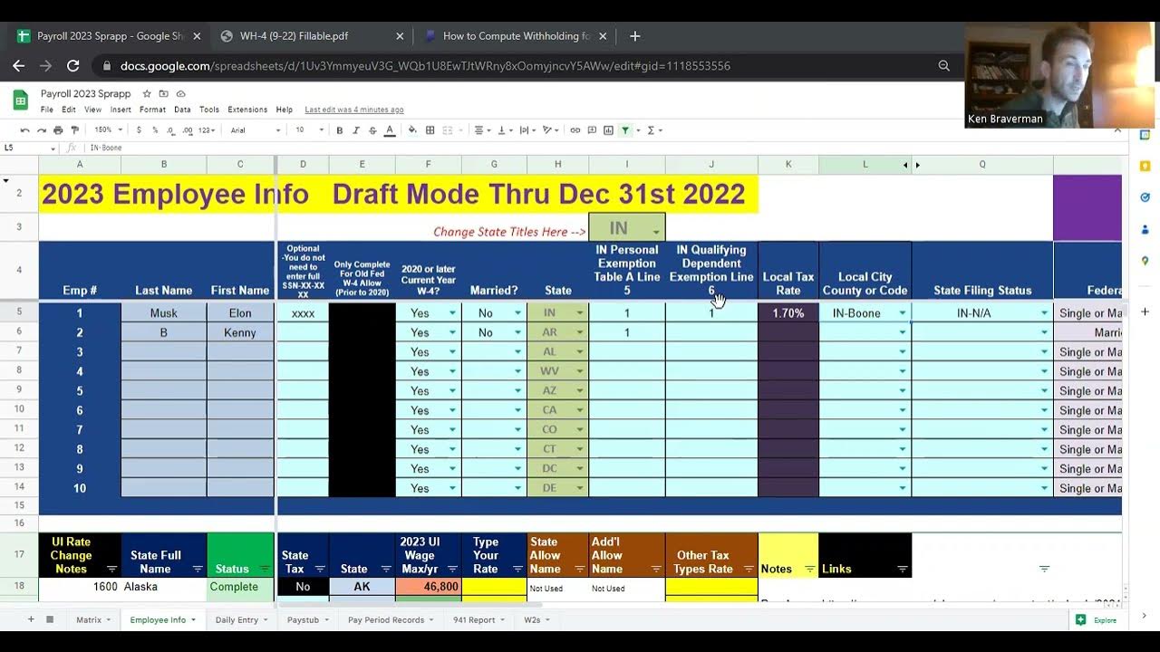The height and width of the screenshot is (652, 1160).
Task: Open Contacts side panel icon
Action: tap(1145, 229)
